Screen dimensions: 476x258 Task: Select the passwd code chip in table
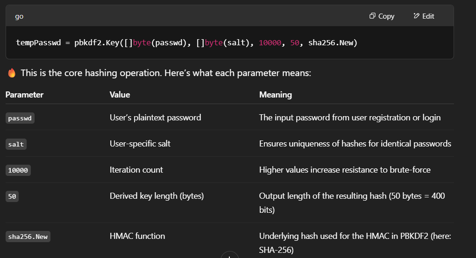[x=20, y=118]
